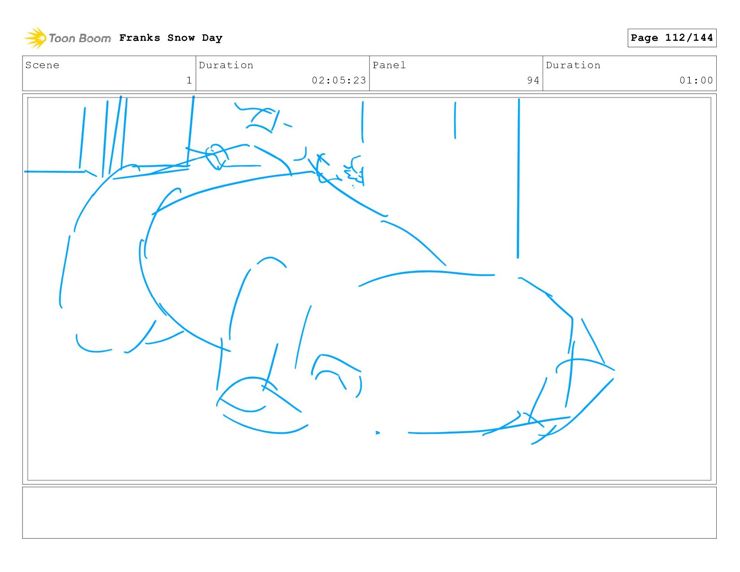
Task: Click the Toon Boom logo
Action: (67, 38)
